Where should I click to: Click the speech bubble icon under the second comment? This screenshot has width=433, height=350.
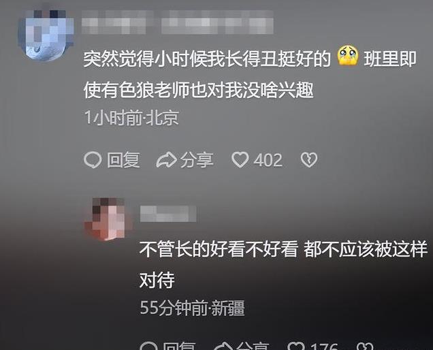point(148,347)
